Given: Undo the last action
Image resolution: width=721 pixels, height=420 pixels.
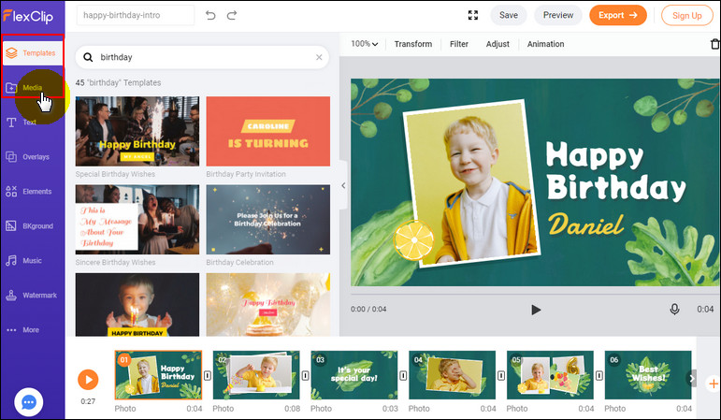Looking at the screenshot, I should click(210, 15).
